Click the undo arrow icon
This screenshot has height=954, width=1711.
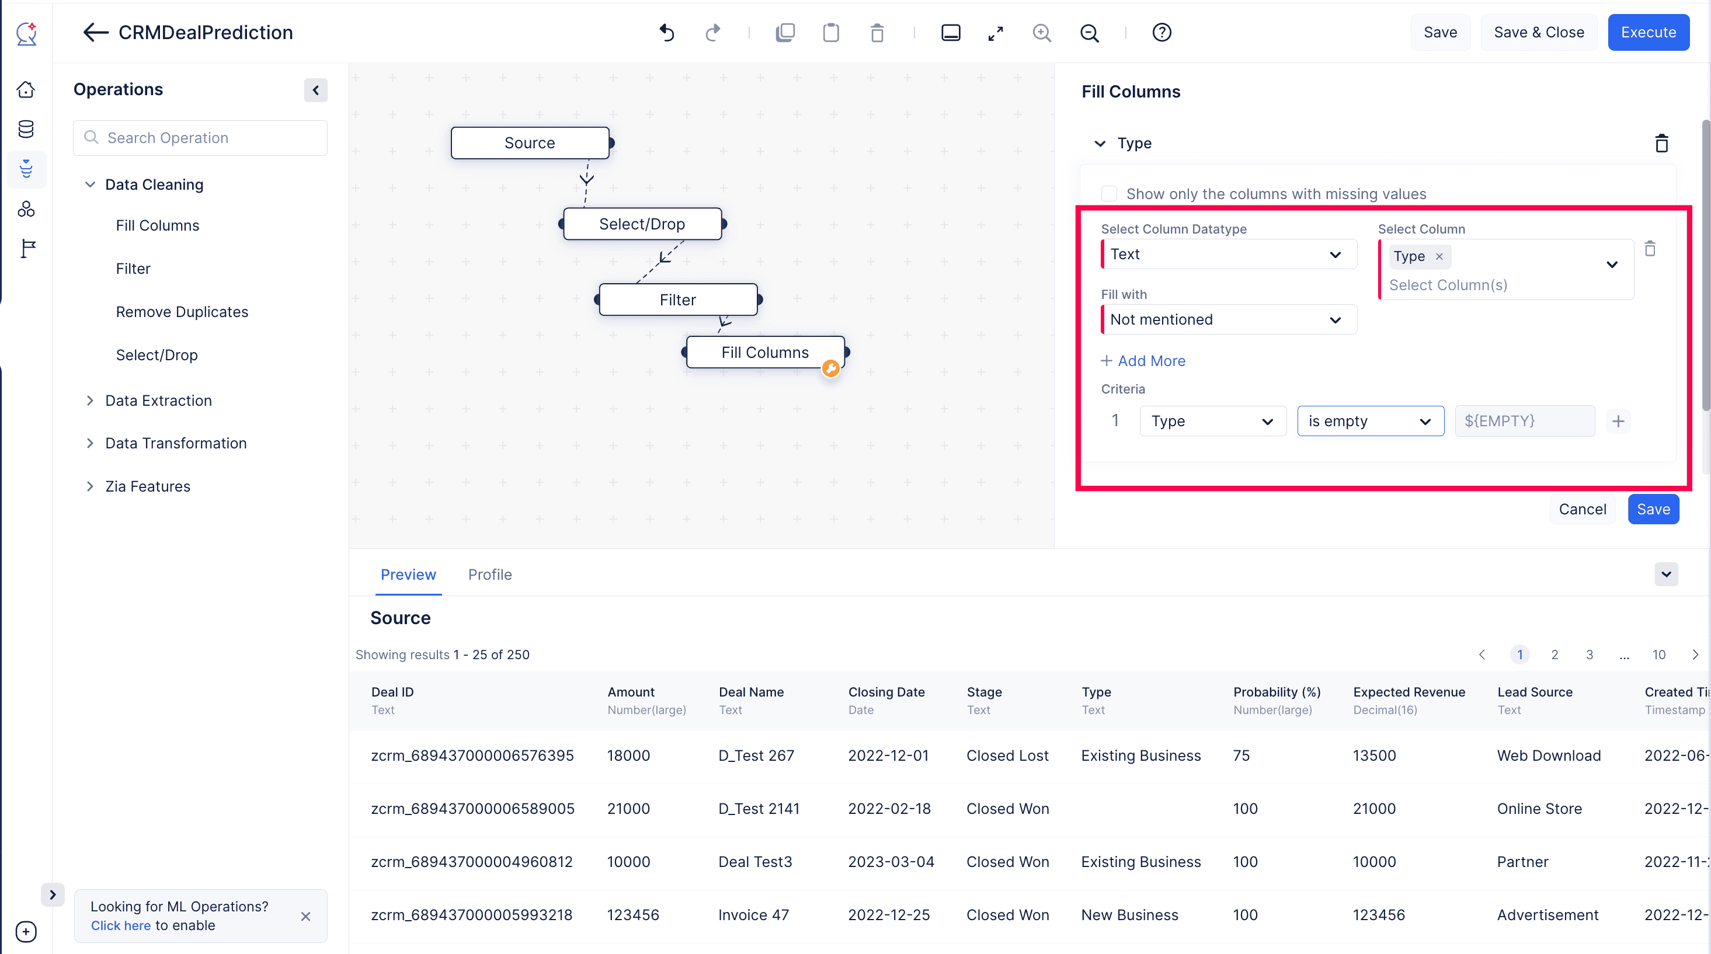[666, 32]
